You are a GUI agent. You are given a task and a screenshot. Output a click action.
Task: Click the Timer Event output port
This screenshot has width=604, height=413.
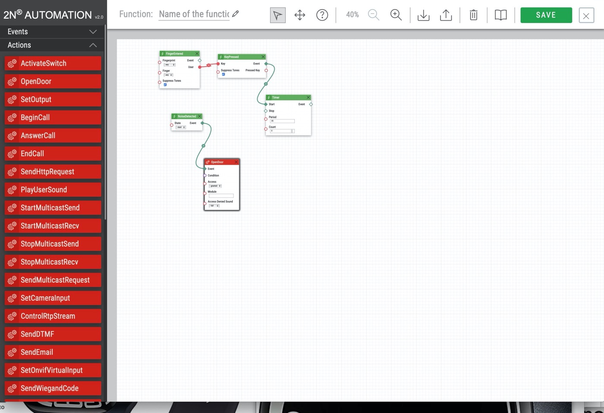311,104
